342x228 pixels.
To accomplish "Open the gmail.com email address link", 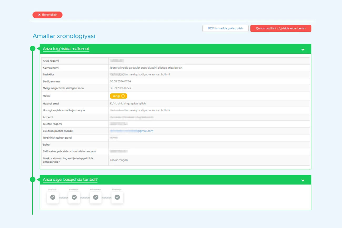I will [x=132, y=131].
